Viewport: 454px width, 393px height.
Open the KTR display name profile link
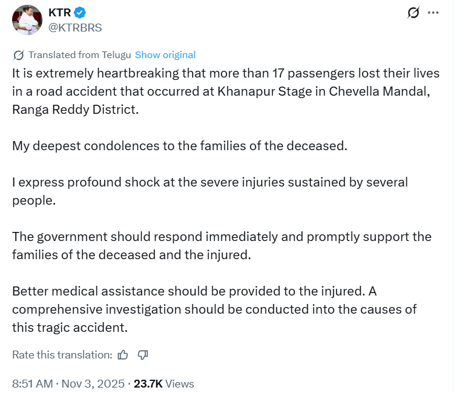point(60,13)
